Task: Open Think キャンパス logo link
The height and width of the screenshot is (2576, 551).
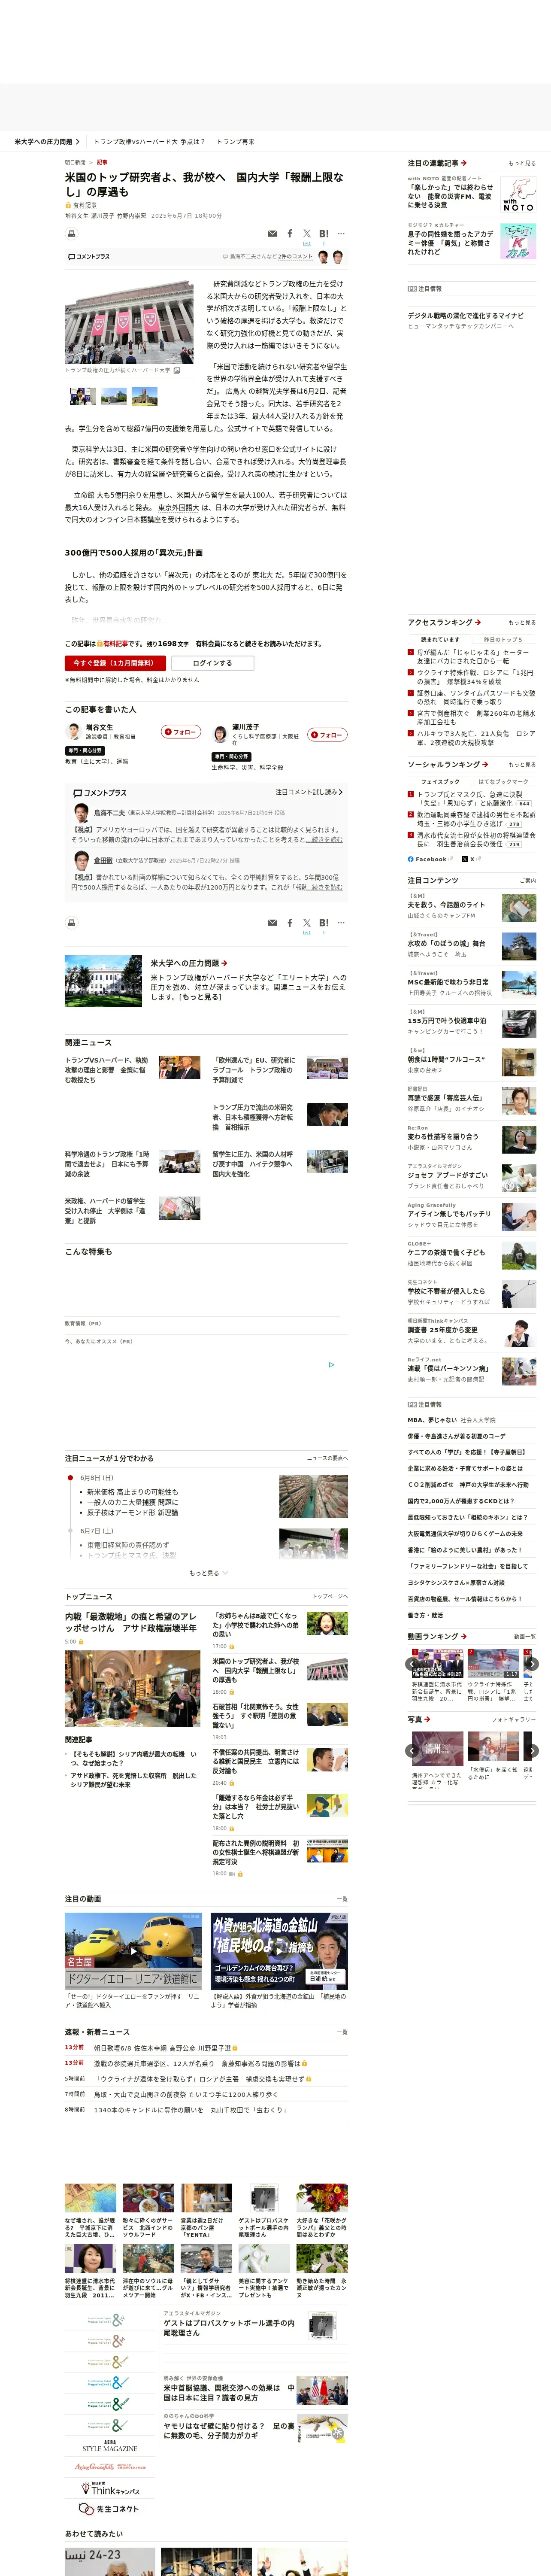Action: (110, 2489)
